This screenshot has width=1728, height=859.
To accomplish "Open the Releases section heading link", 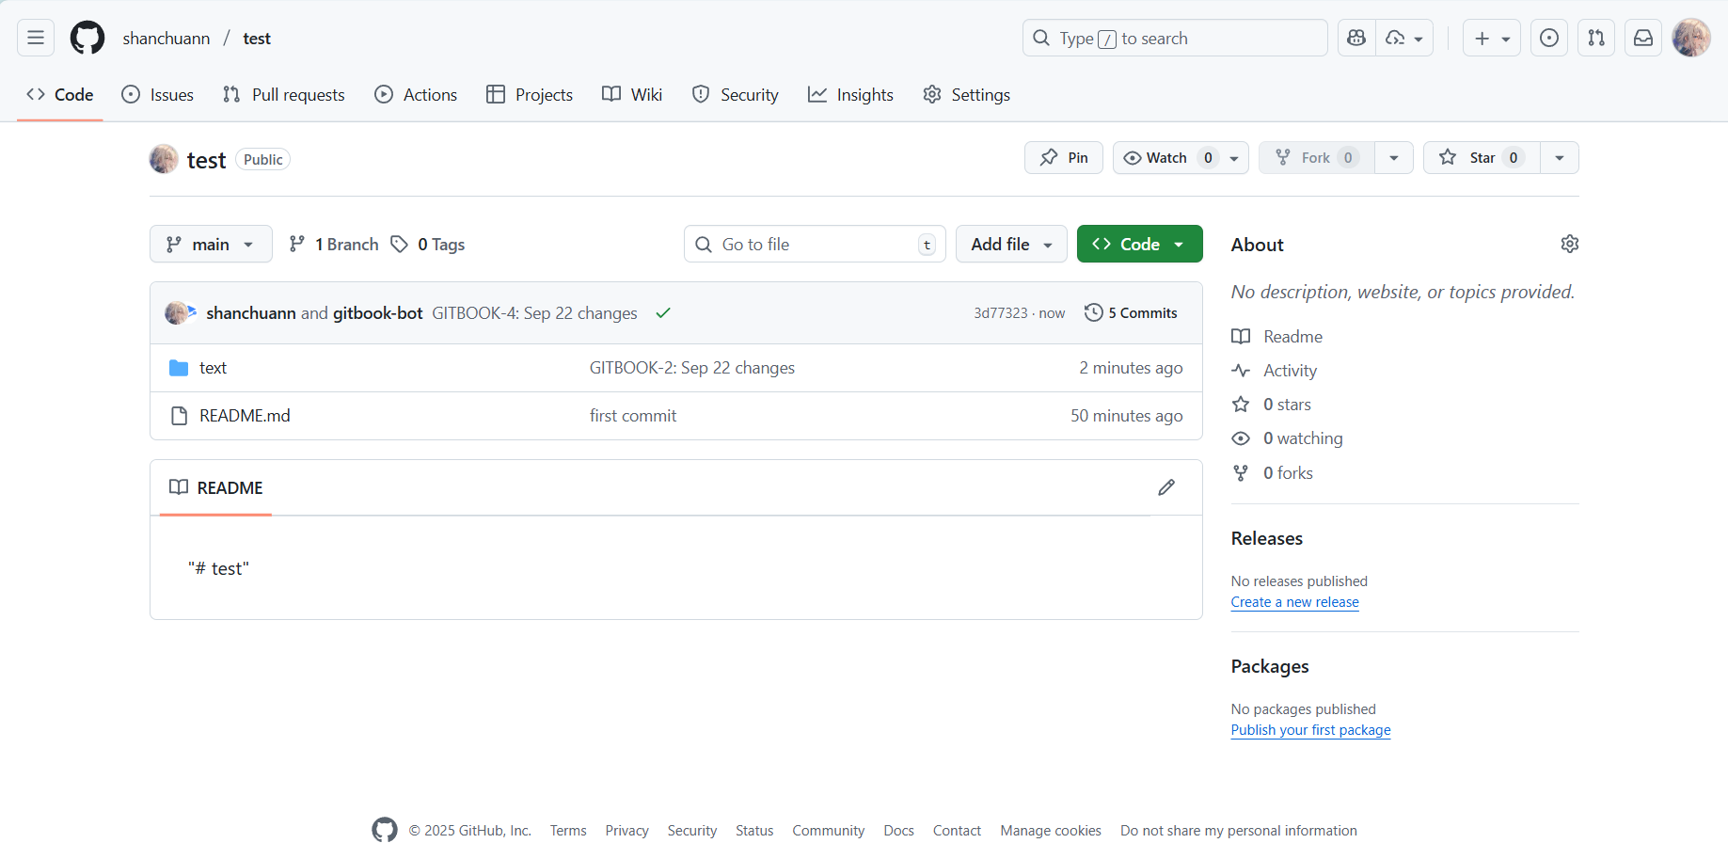I will point(1267,538).
